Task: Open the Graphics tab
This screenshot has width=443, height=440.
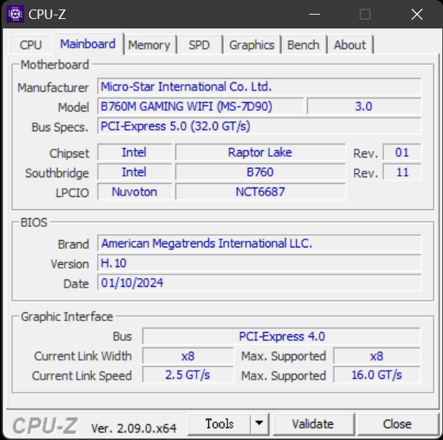Action: click(251, 45)
